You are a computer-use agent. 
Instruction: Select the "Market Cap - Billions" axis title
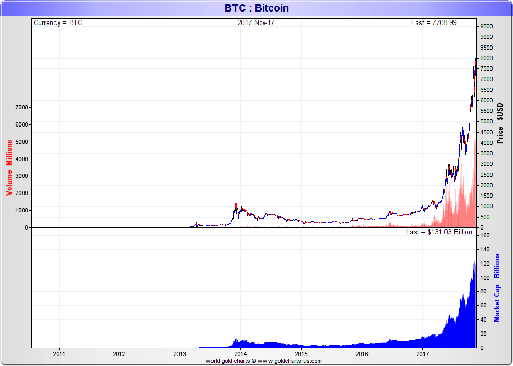[497, 288]
